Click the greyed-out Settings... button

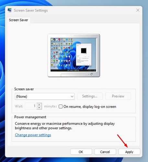pos(90,96)
